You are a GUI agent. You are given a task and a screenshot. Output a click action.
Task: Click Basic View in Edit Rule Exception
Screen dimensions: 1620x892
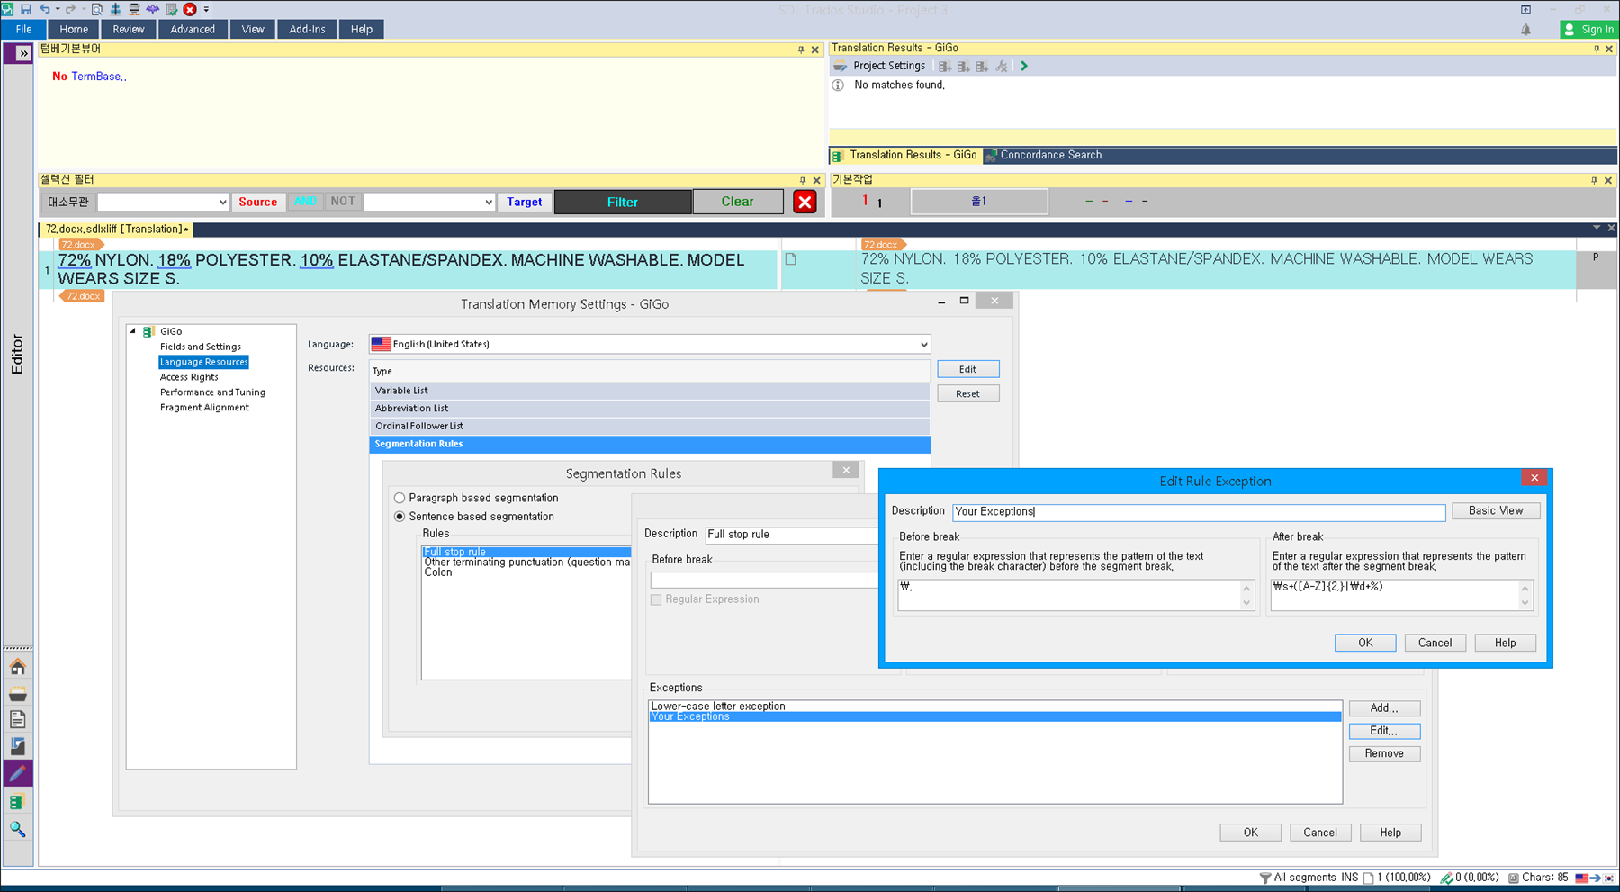1496,510
